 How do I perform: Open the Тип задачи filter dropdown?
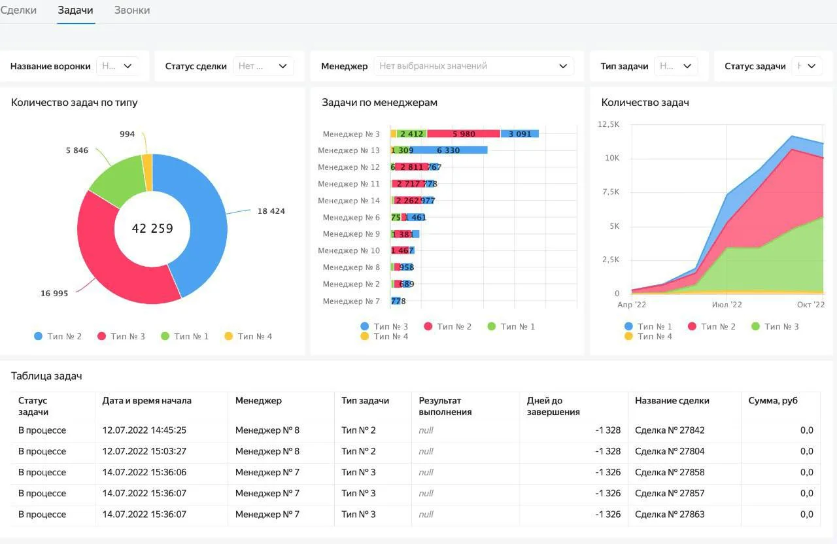[676, 66]
